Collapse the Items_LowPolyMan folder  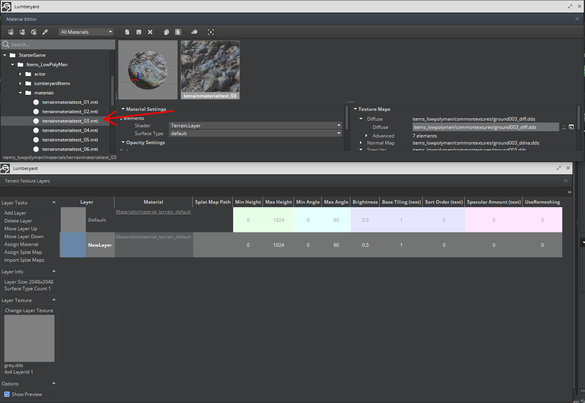pos(13,65)
